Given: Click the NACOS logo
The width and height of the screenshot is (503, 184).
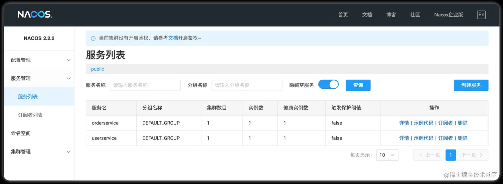Looking at the screenshot, I should pos(35,15).
